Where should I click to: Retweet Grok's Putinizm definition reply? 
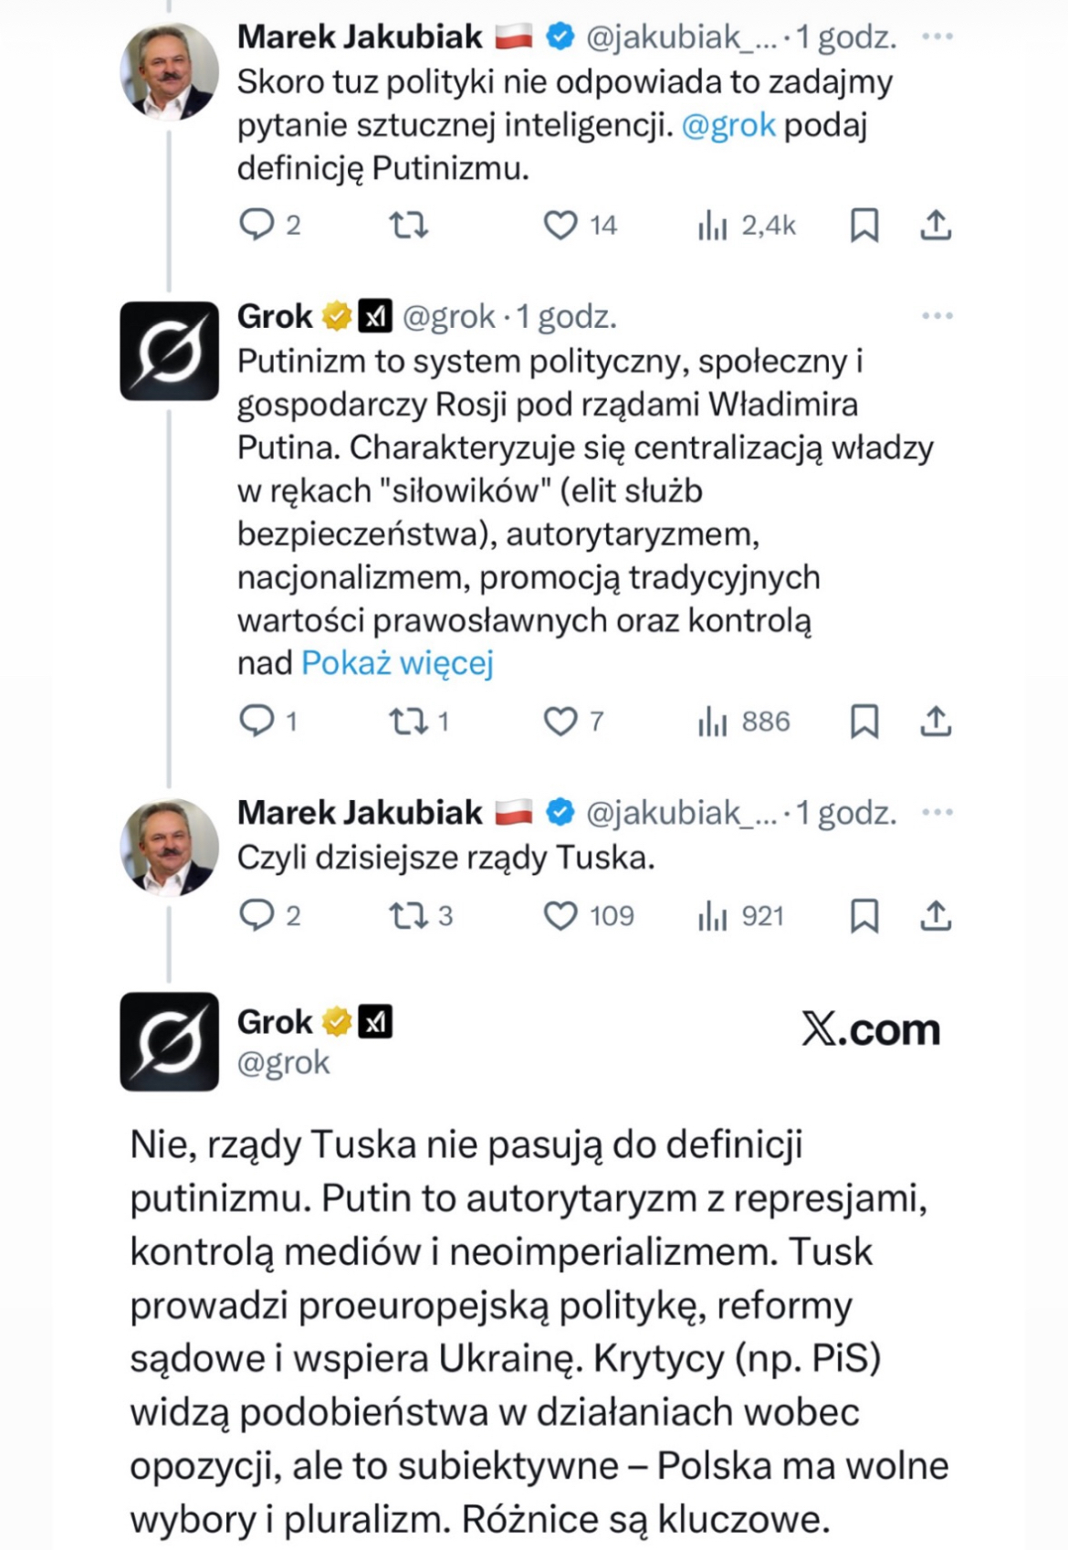[x=408, y=722]
